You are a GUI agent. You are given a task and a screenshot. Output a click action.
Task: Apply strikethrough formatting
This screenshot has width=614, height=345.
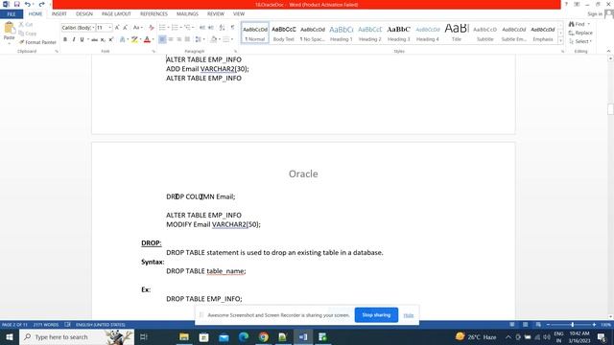(94, 39)
